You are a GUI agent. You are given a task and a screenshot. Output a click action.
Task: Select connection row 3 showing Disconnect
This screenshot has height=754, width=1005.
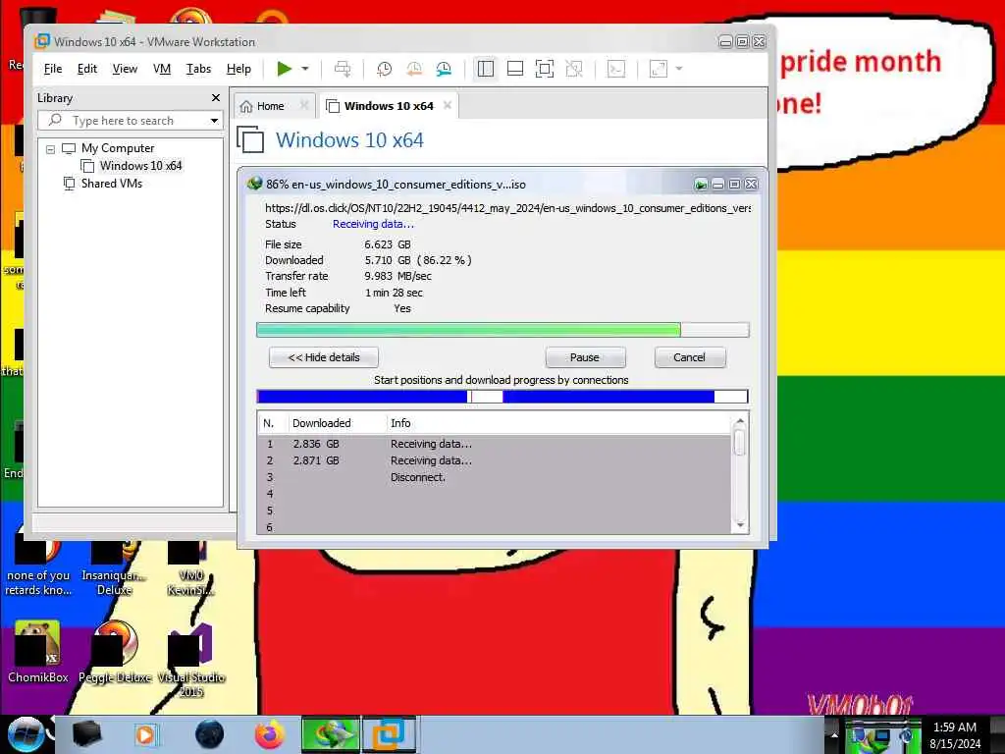(x=495, y=477)
